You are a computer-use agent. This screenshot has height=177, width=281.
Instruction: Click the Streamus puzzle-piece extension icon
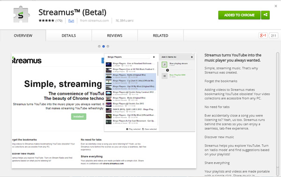21,15
